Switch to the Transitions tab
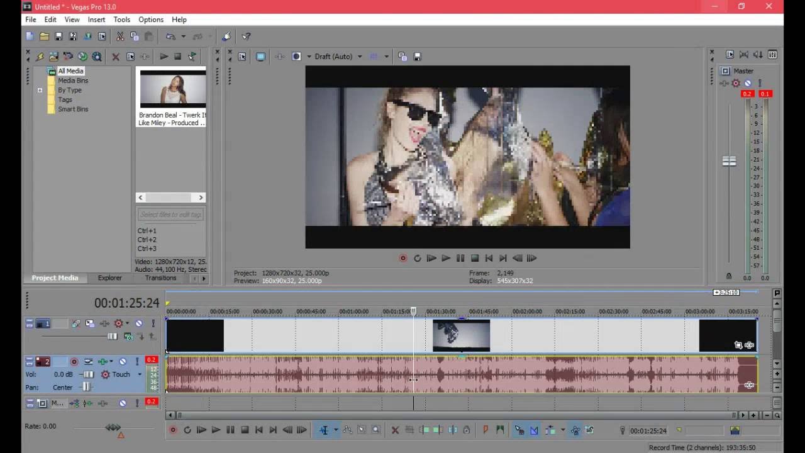 160,278
